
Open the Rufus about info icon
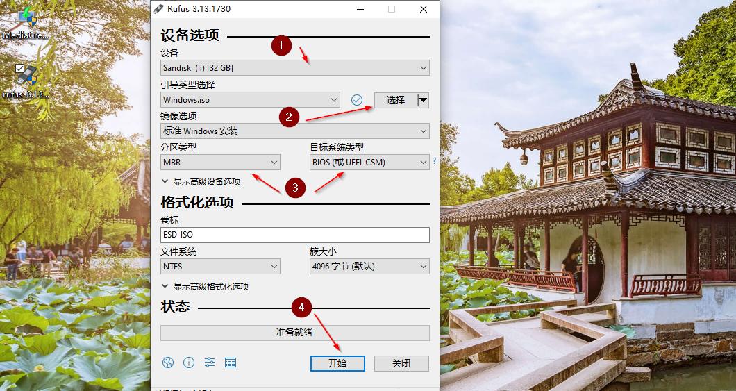coord(189,363)
